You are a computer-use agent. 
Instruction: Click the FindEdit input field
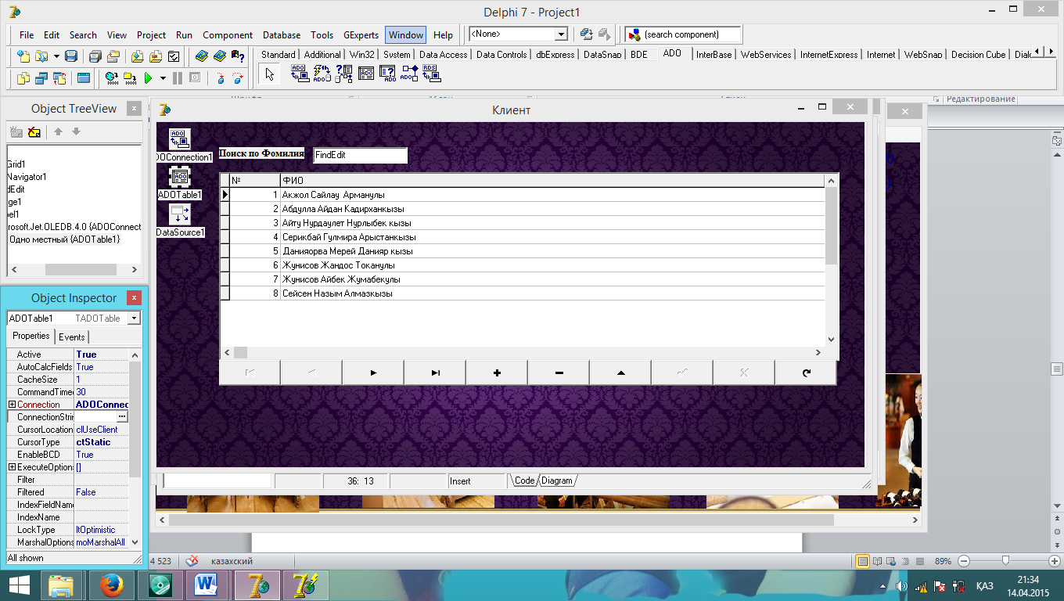coord(360,155)
